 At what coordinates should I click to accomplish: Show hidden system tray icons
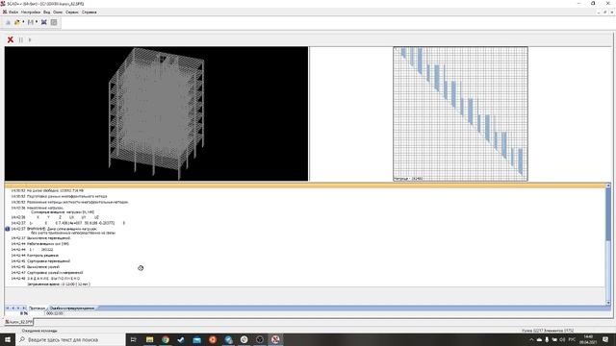pos(531,339)
